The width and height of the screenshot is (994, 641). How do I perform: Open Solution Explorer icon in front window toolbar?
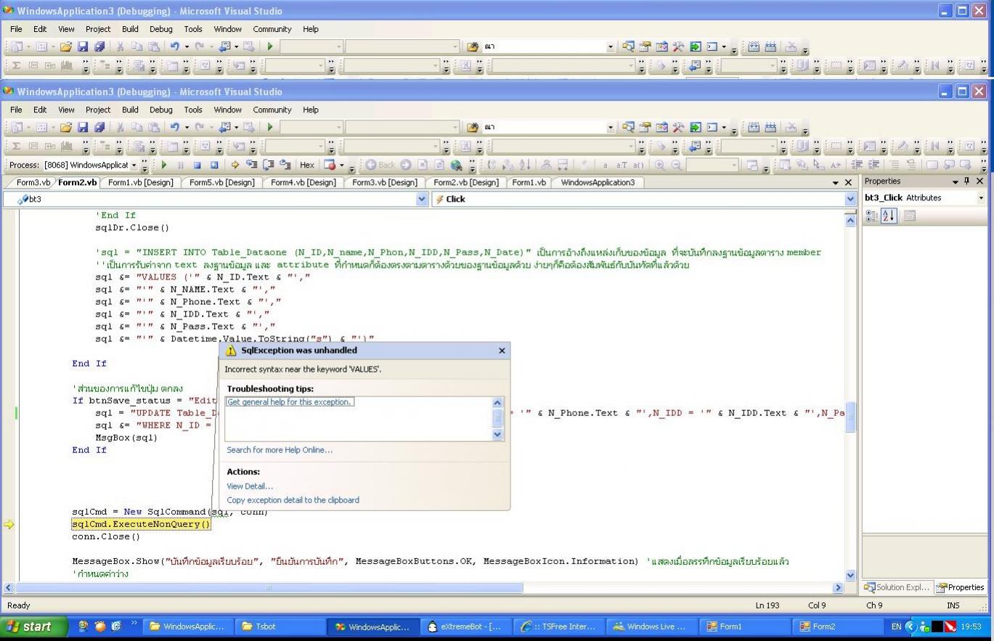tap(628, 127)
